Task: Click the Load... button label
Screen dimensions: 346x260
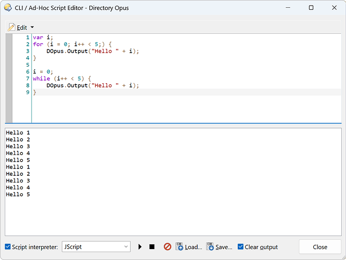Action: [193, 247]
